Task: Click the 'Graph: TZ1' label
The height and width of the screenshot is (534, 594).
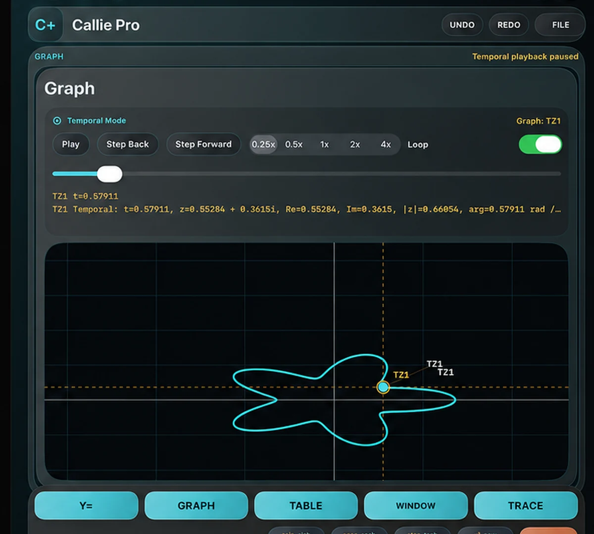Action: 539,121
